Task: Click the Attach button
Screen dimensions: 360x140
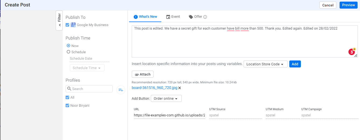Action: 142,74
